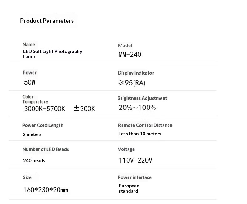Image resolution: width=247 pixels, height=204 pixels.
Task: Select the Less than 10 meters text
Action: [140, 134]
